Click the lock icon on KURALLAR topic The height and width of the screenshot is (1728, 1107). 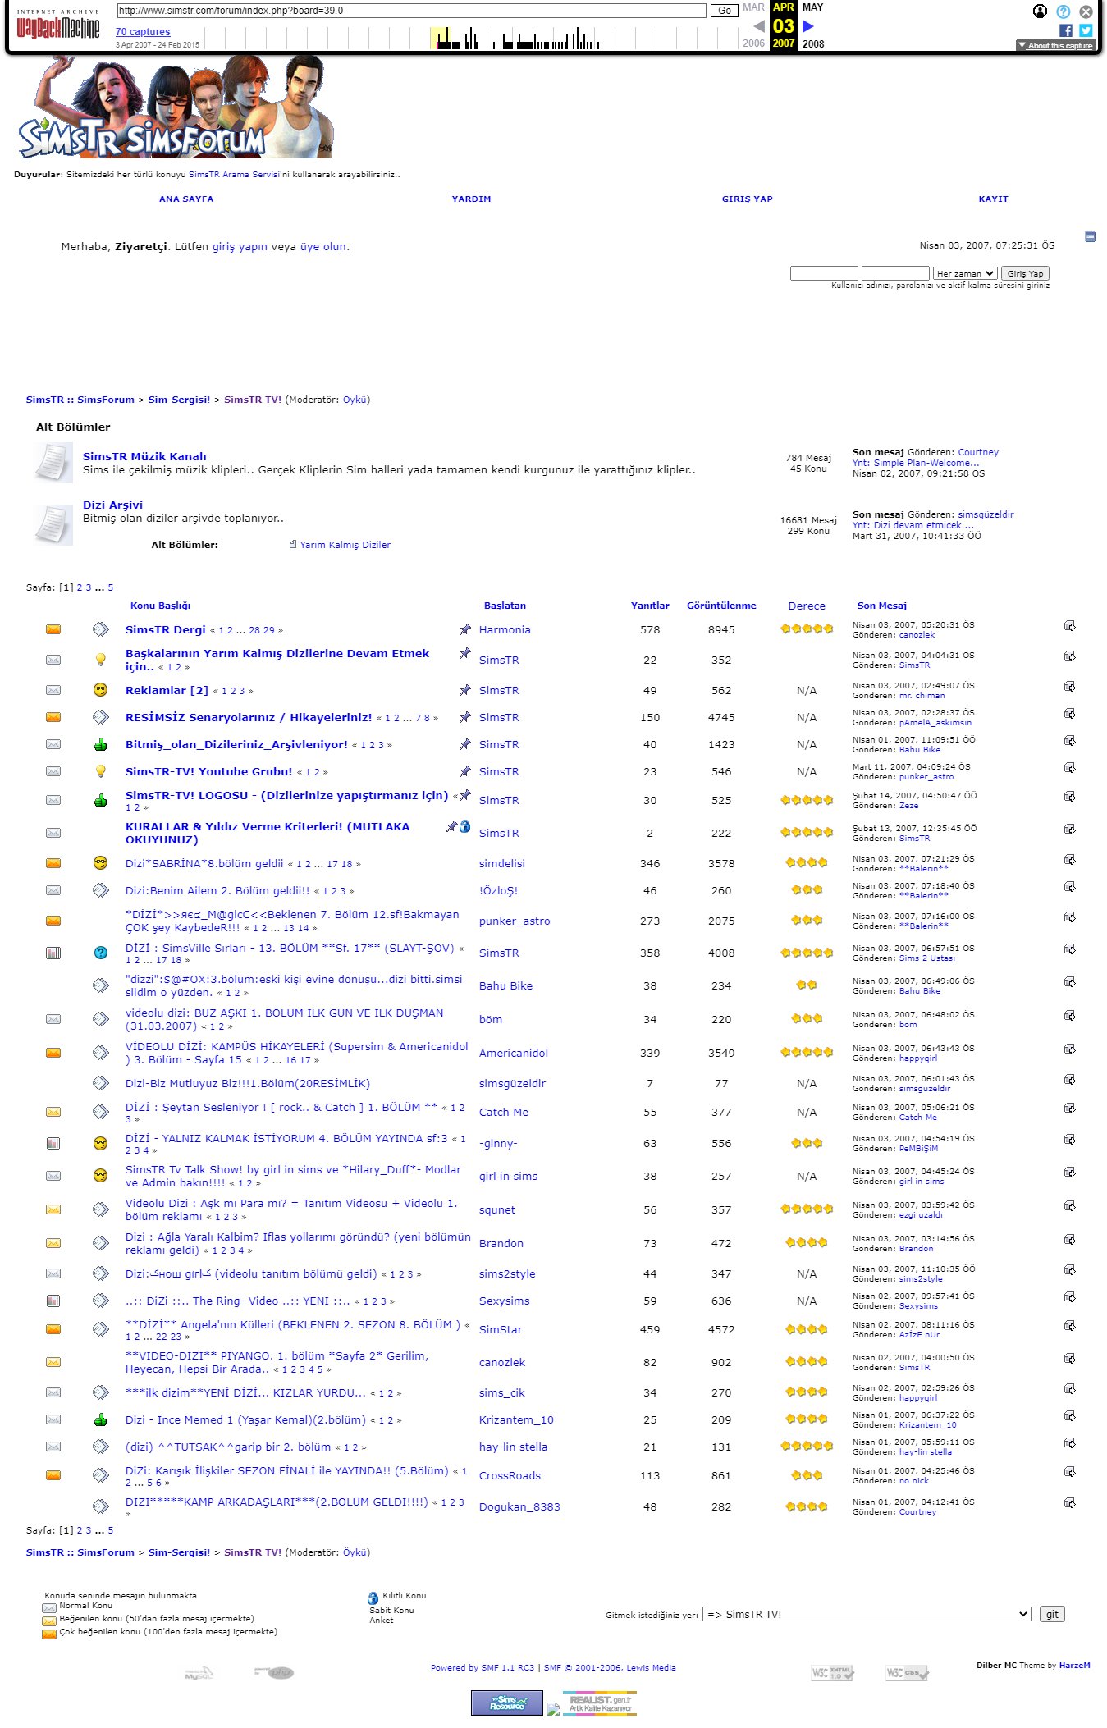[x=465, y=826]
